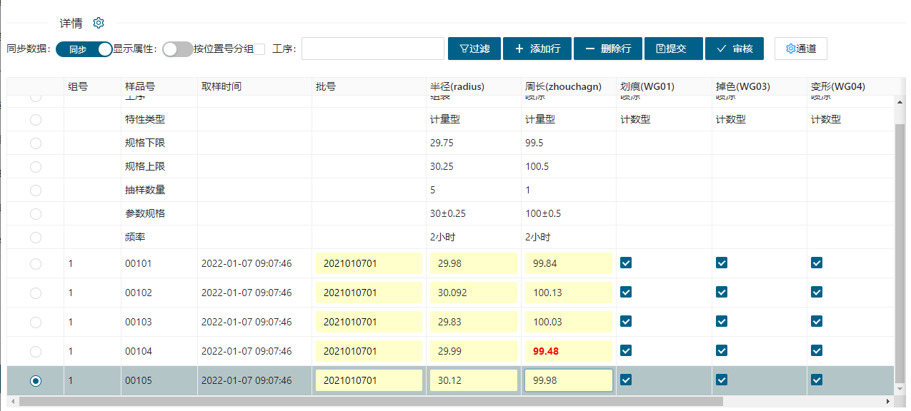Screen dimensions: 911x411
Task: Click the 审核 audit button
Action: (735, 49)
